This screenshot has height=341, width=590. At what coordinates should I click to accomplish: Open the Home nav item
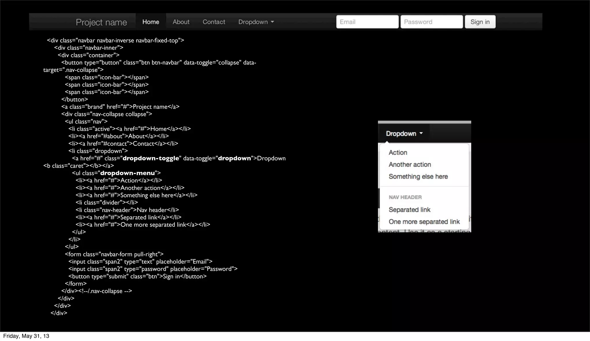pyautogui.click(x=151, y=22)
